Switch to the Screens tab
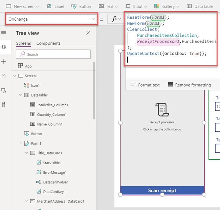 23,43
